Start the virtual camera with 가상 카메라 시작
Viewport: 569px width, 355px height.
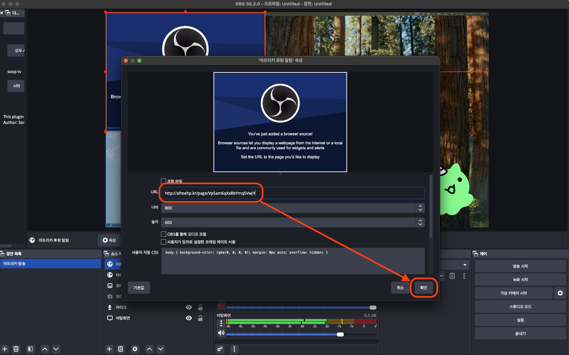point(514,293)
